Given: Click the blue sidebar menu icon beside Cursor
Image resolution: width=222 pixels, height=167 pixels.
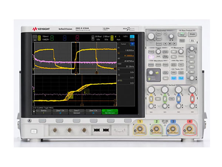Looking at the screenshot, I should tap(132, 44).
